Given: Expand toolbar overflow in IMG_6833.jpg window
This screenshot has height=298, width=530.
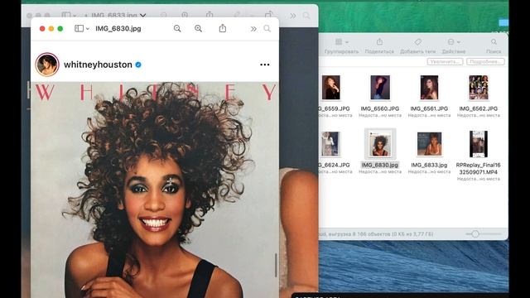Looking at the screenshot, I should (292, 16).
